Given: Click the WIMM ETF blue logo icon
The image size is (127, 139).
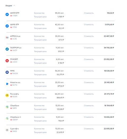Looking at the screenshot, I should tap(7, 14).
